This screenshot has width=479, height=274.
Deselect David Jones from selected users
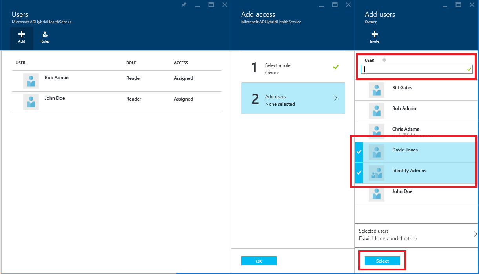tap(358, 152)
